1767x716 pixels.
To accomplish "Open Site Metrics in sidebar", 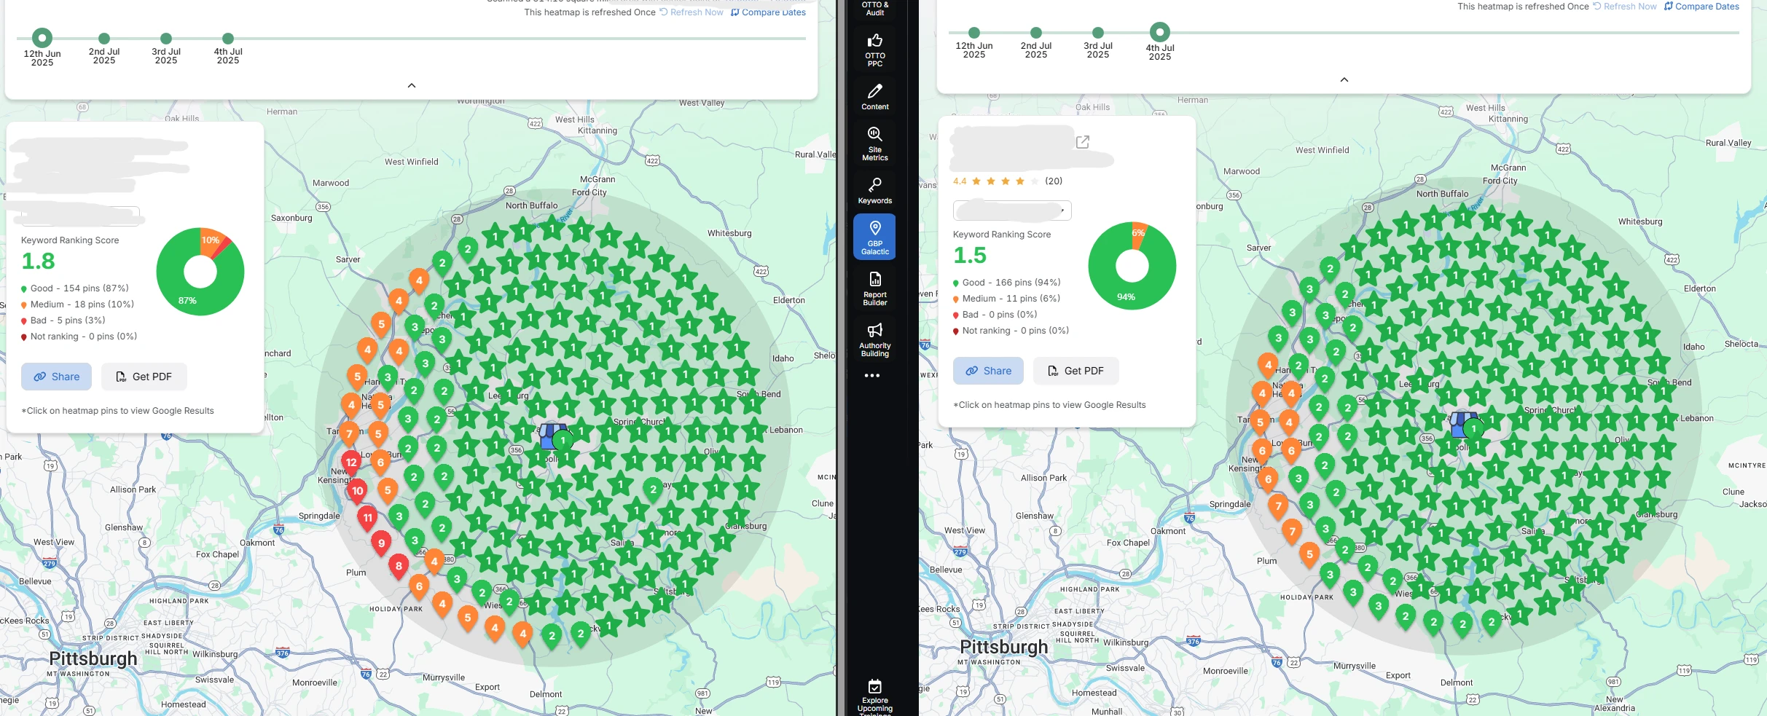I will (x=874, y=143).
